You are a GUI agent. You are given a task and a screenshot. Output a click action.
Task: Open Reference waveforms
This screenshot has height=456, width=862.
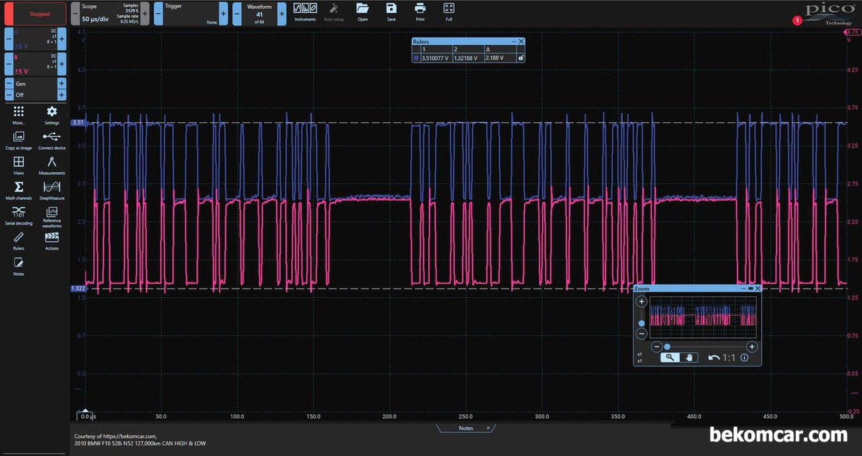pyautogui.click(x=52, y=212)
